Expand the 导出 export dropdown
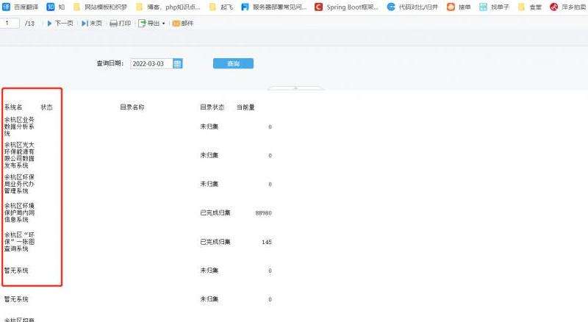 point(151,24)
